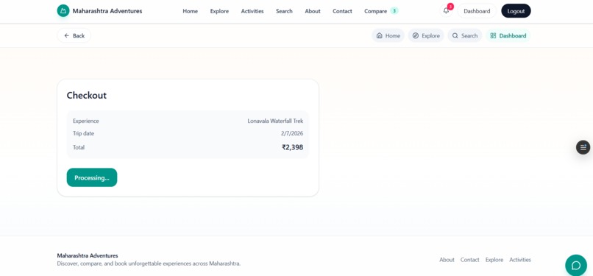The height and width of the screenshot is (276, 593).
Task: Click the Processing... button
Action: click(92, 177)
